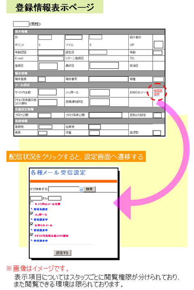Image resolution: width=194 pixels, height=290 pixels.
Task: Click the 投稿通知設定 label cell
Action: [74, 101]
